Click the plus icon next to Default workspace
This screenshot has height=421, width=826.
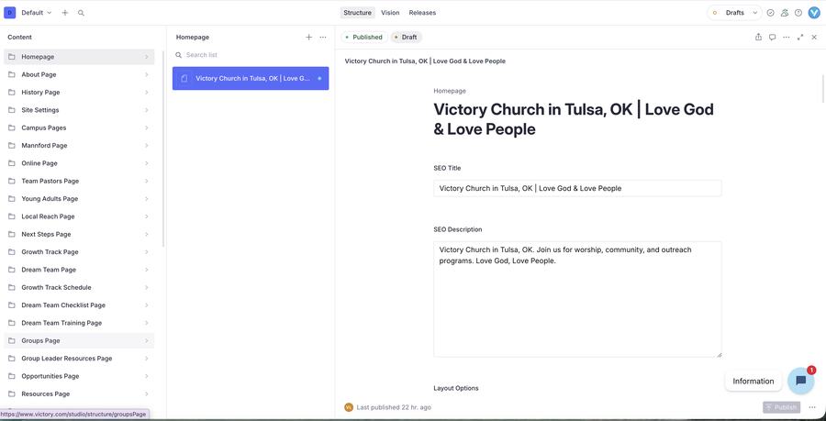65,13
